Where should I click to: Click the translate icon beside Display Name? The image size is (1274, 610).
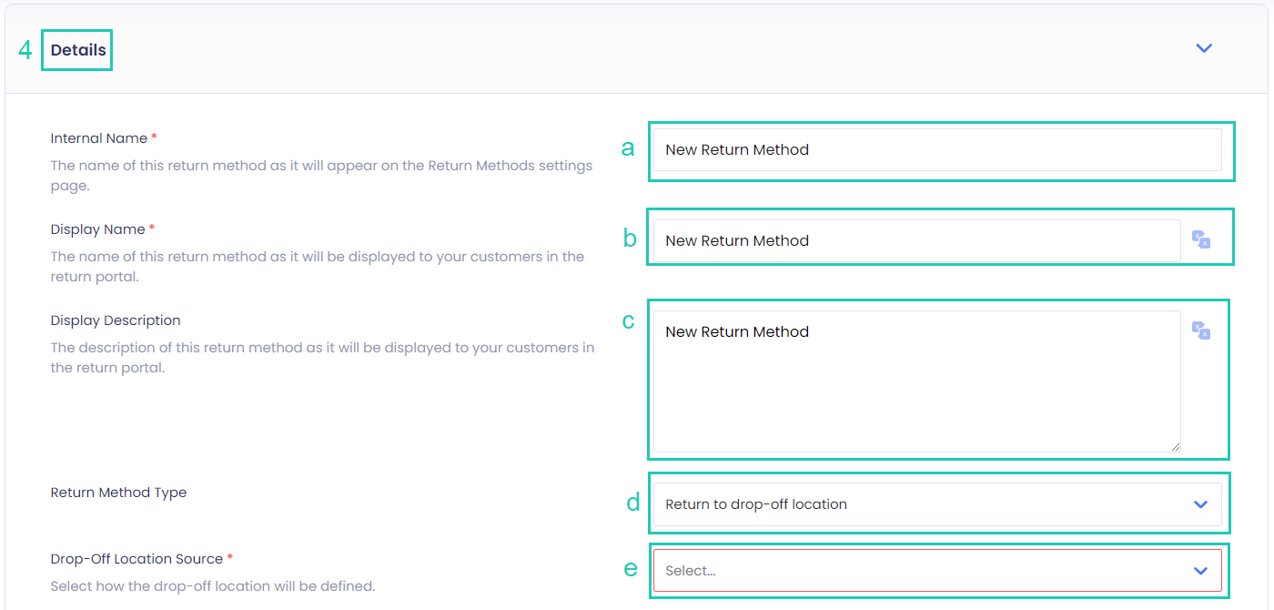click(x=1201, y=239)
